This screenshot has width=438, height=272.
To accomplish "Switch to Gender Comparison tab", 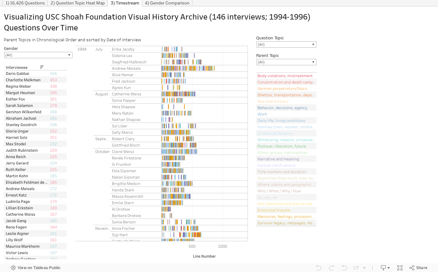I will [167, 3].
